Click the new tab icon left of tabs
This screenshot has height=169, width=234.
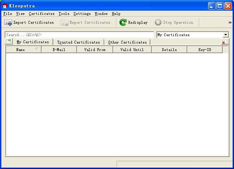click(8, 42)
